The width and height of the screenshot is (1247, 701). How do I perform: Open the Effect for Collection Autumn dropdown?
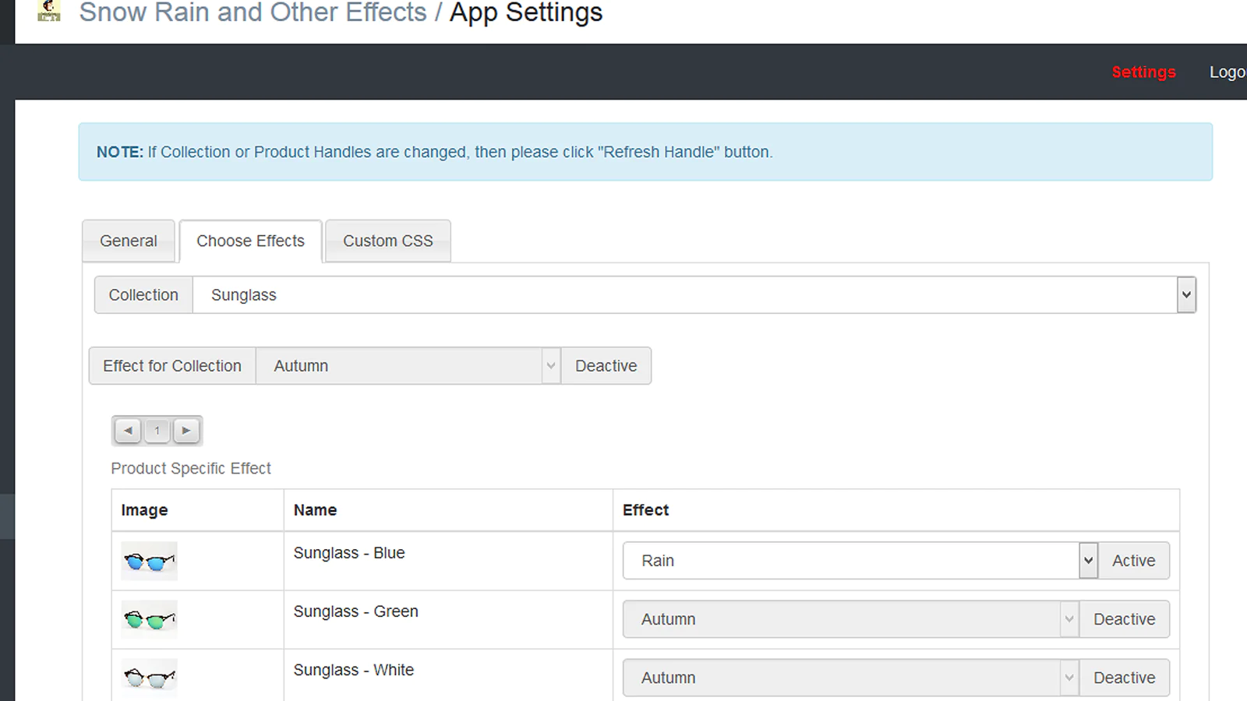tap(408, 366)
